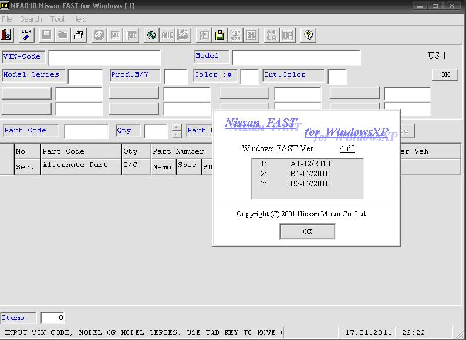466x340 pixels.
Task: Click the printer icon in toolbar
Action: (x=79, y=35)
